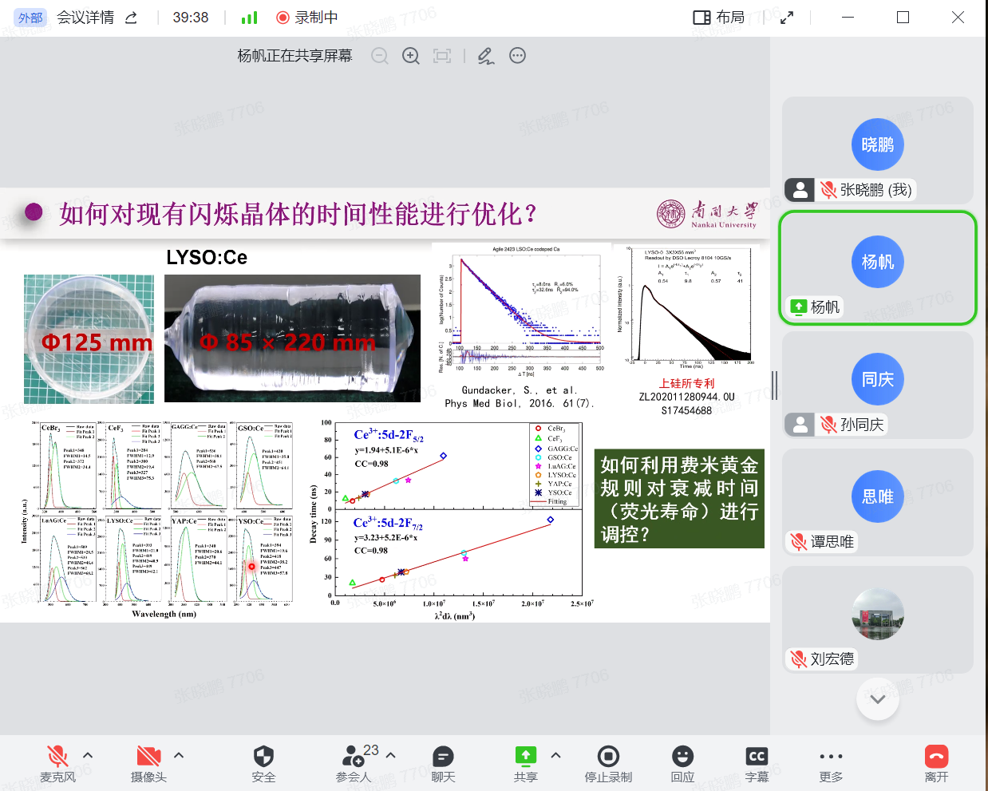988x791 pixels.
Task: Click the zoom in magnifier icon
Action: pyautogui.click(x=411, y=56)
